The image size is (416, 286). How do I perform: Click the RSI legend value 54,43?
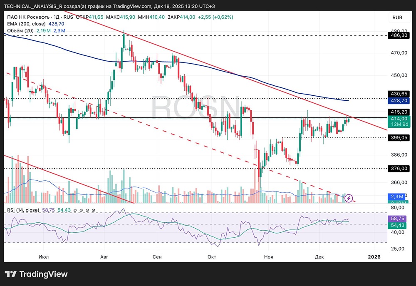pos(64,210)
